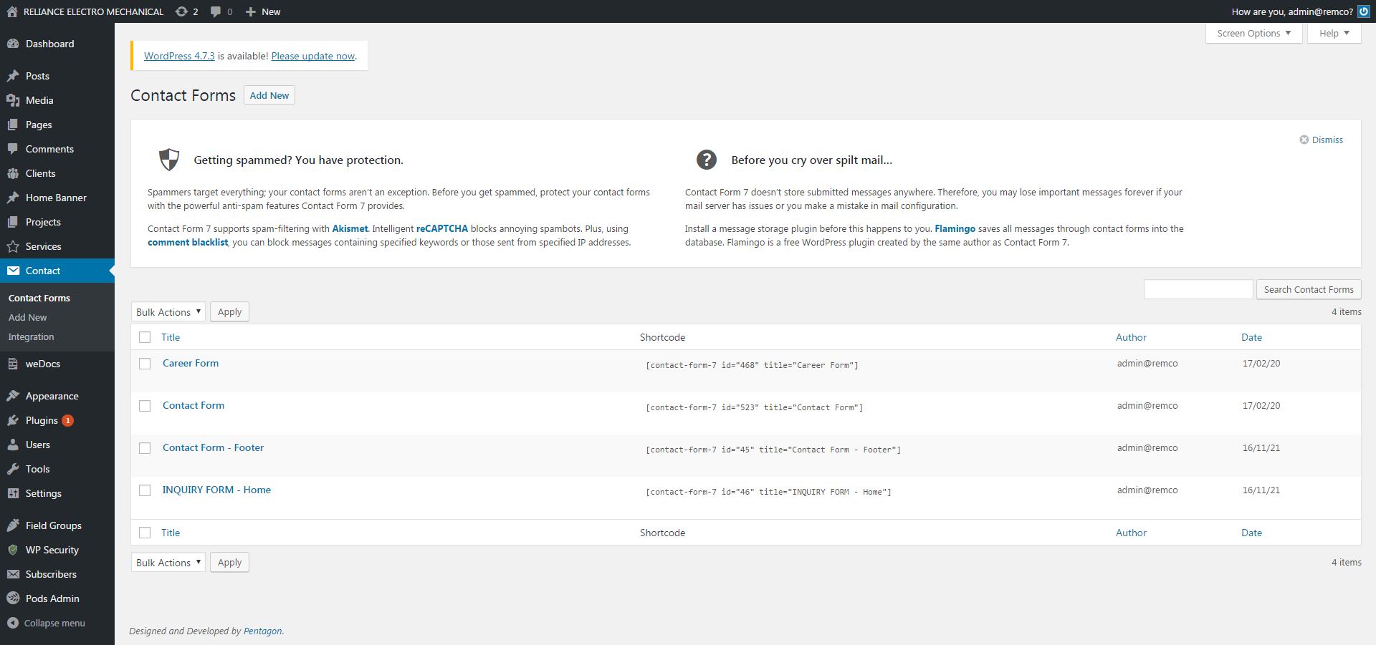
Task: Open the WordPress 4.7.3 link
Action: [179, 56]
